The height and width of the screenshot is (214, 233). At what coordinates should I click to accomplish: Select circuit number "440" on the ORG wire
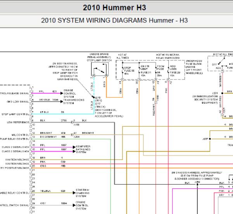click(63, 166)
